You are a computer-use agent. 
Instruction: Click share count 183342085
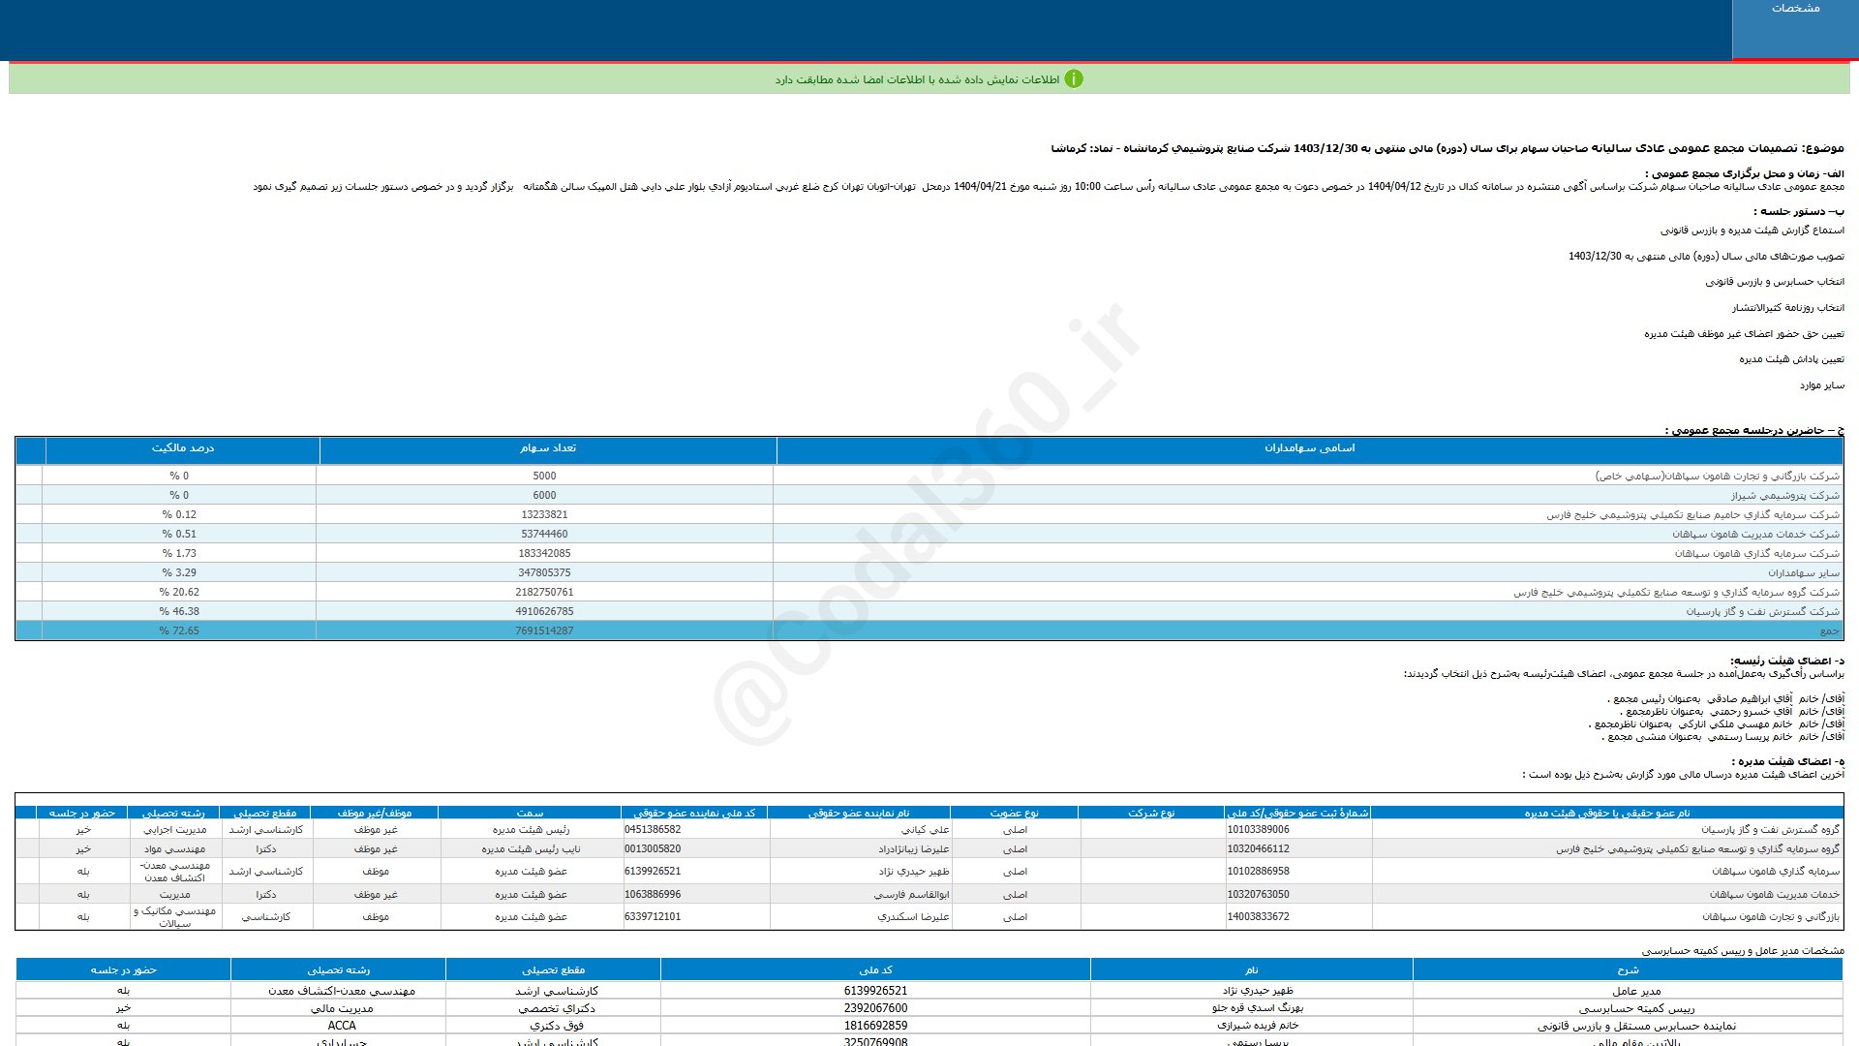pos(544,553)
